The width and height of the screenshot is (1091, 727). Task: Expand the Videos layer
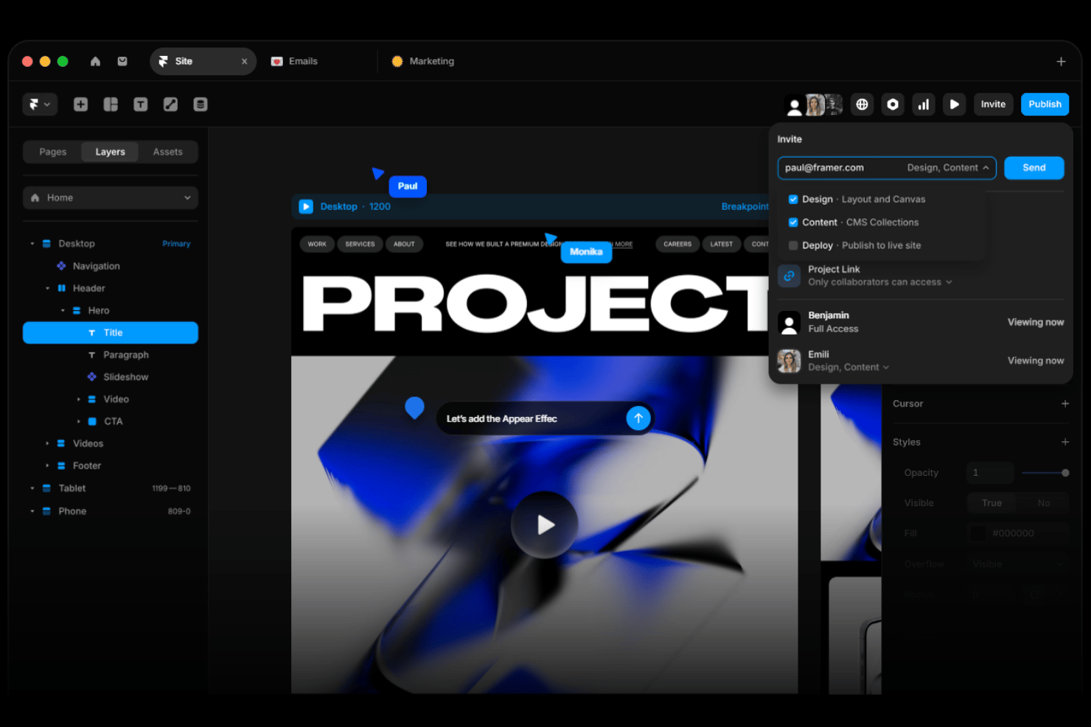tap(47, 443)
